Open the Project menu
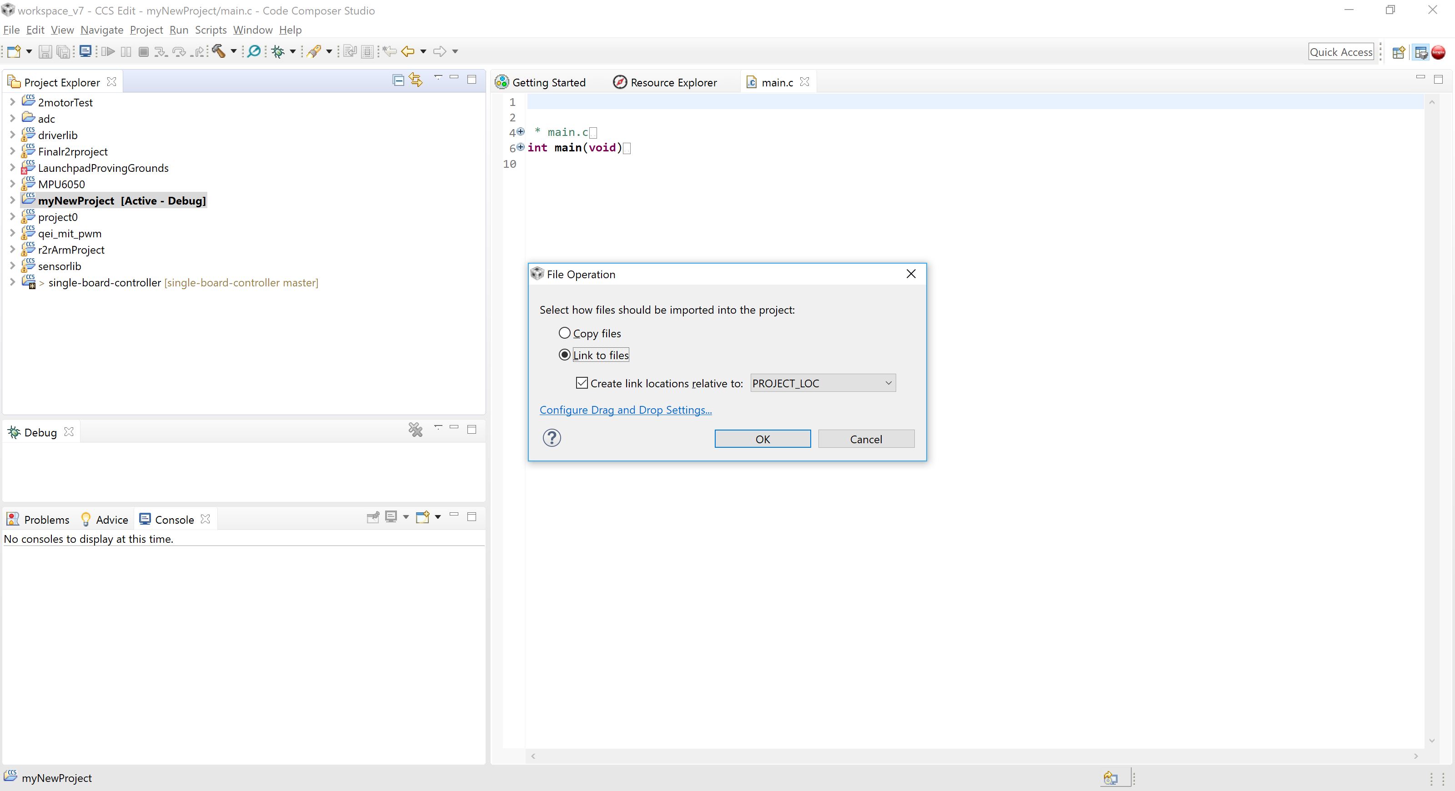 coord(145,30)
